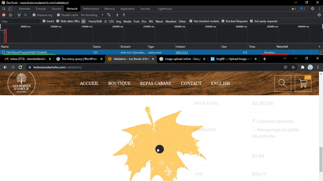Open network panel settings gear

(x=319, y=15)
